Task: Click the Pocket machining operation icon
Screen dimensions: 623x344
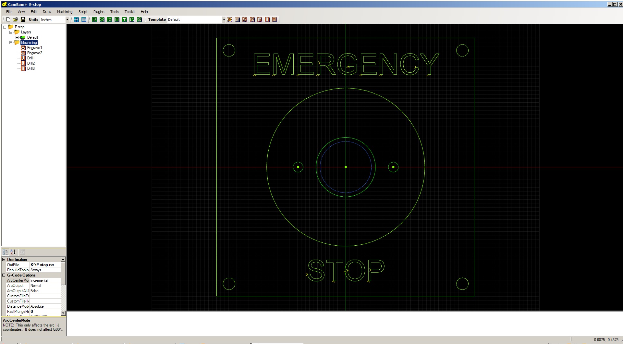Action: click(237, 19)
